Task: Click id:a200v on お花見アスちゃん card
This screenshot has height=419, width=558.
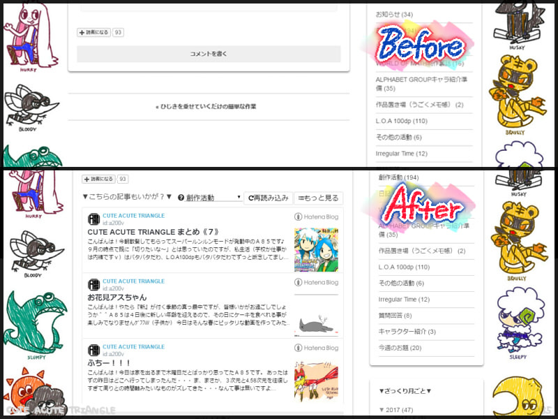Action: [113, 288]
